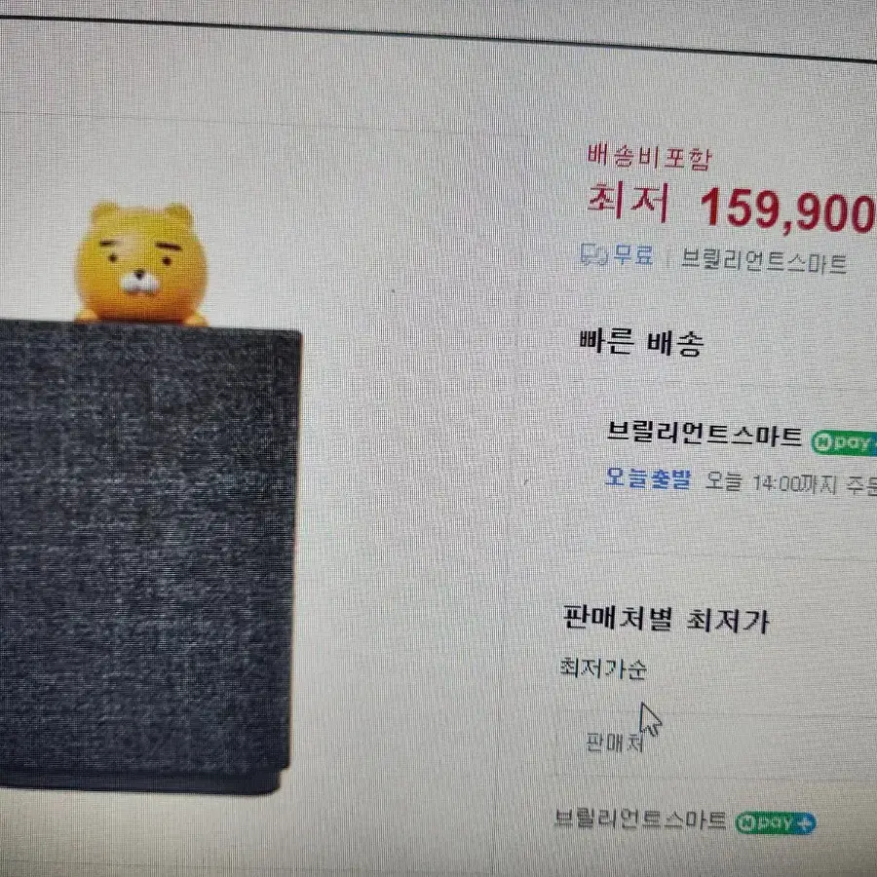Click the blue 무료 shipping label
Image resolution: width=877 pixels, height=877 pixels.
(x=633, y=255)
